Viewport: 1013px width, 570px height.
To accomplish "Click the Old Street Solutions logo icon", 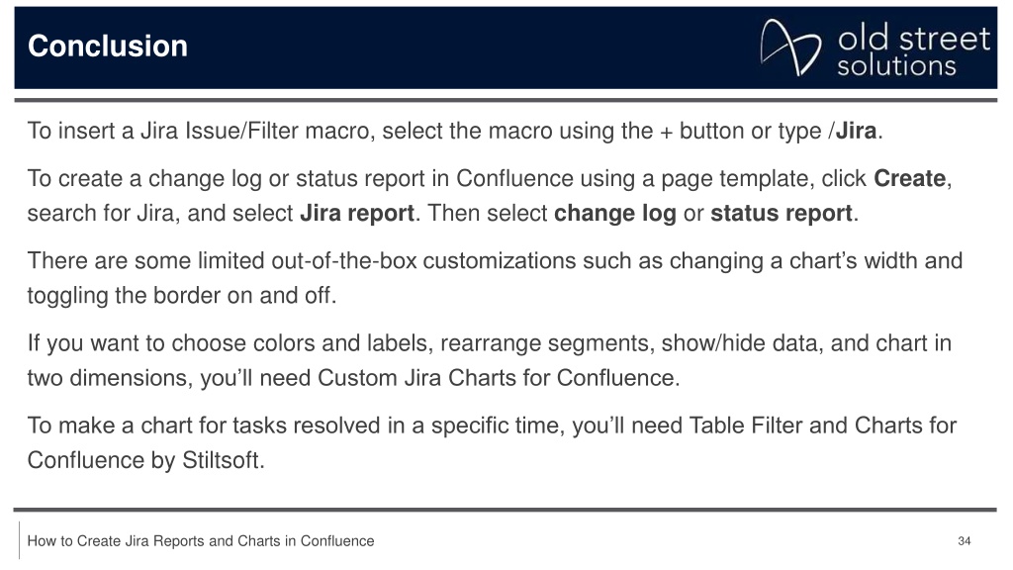I will point(790,47).
